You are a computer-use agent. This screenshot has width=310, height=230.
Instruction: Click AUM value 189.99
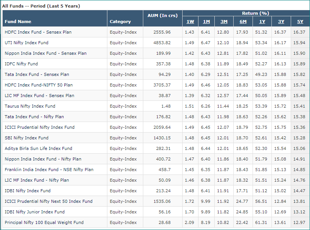pos(163,53)
